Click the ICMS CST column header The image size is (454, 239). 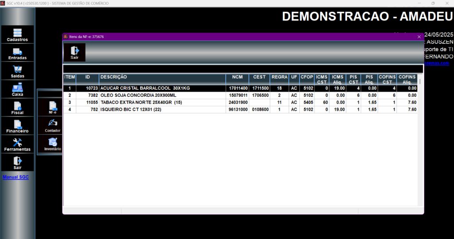click(322, 80)
